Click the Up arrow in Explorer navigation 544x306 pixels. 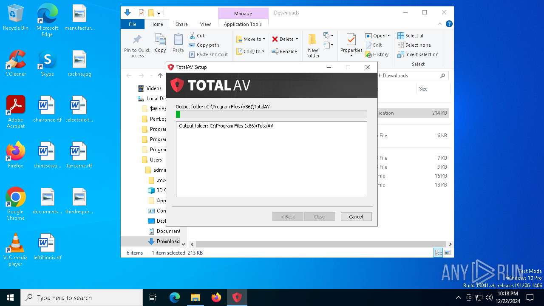(x=160, y=76)
